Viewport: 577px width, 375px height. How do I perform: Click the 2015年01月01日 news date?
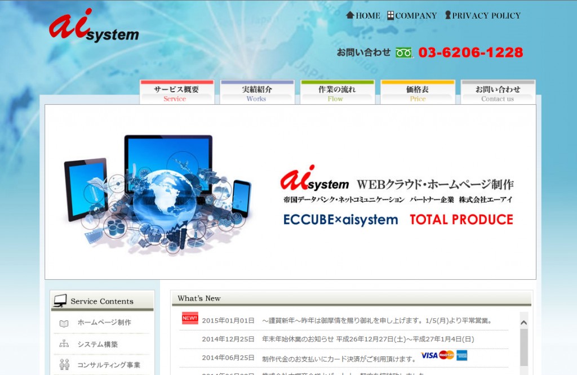[x=228, y=320]
